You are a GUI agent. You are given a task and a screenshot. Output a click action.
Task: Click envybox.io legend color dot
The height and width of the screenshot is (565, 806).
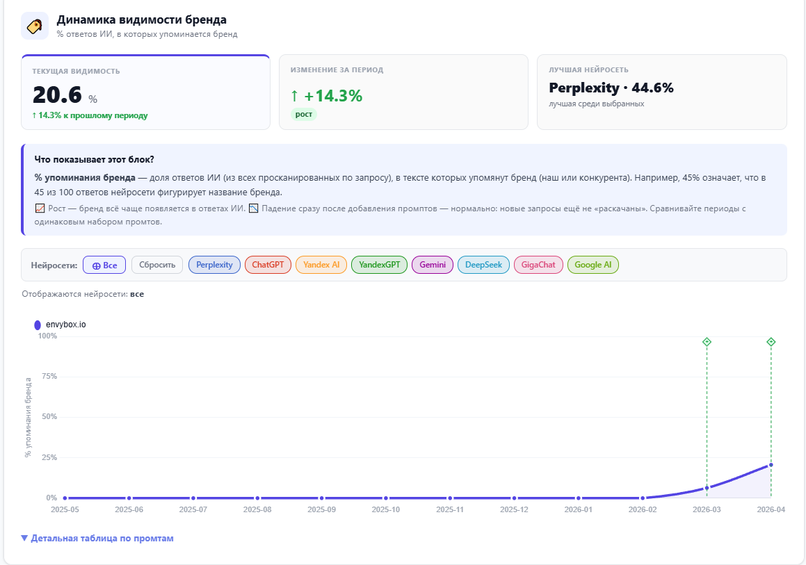pyautogui.click(x=38, y=325)
